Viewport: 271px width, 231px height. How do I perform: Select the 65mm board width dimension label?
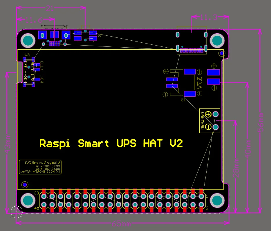(x=121, y=224)
